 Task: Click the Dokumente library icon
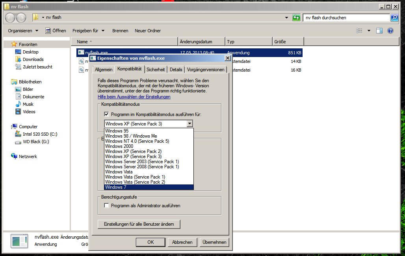pyautogui.click(x=18, y=97)
